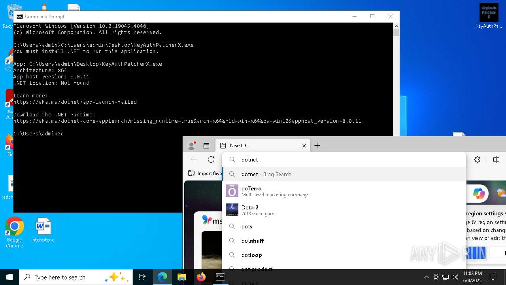
Task: Pick the 'dotloop' search suggestion
Action: point(344,255)
